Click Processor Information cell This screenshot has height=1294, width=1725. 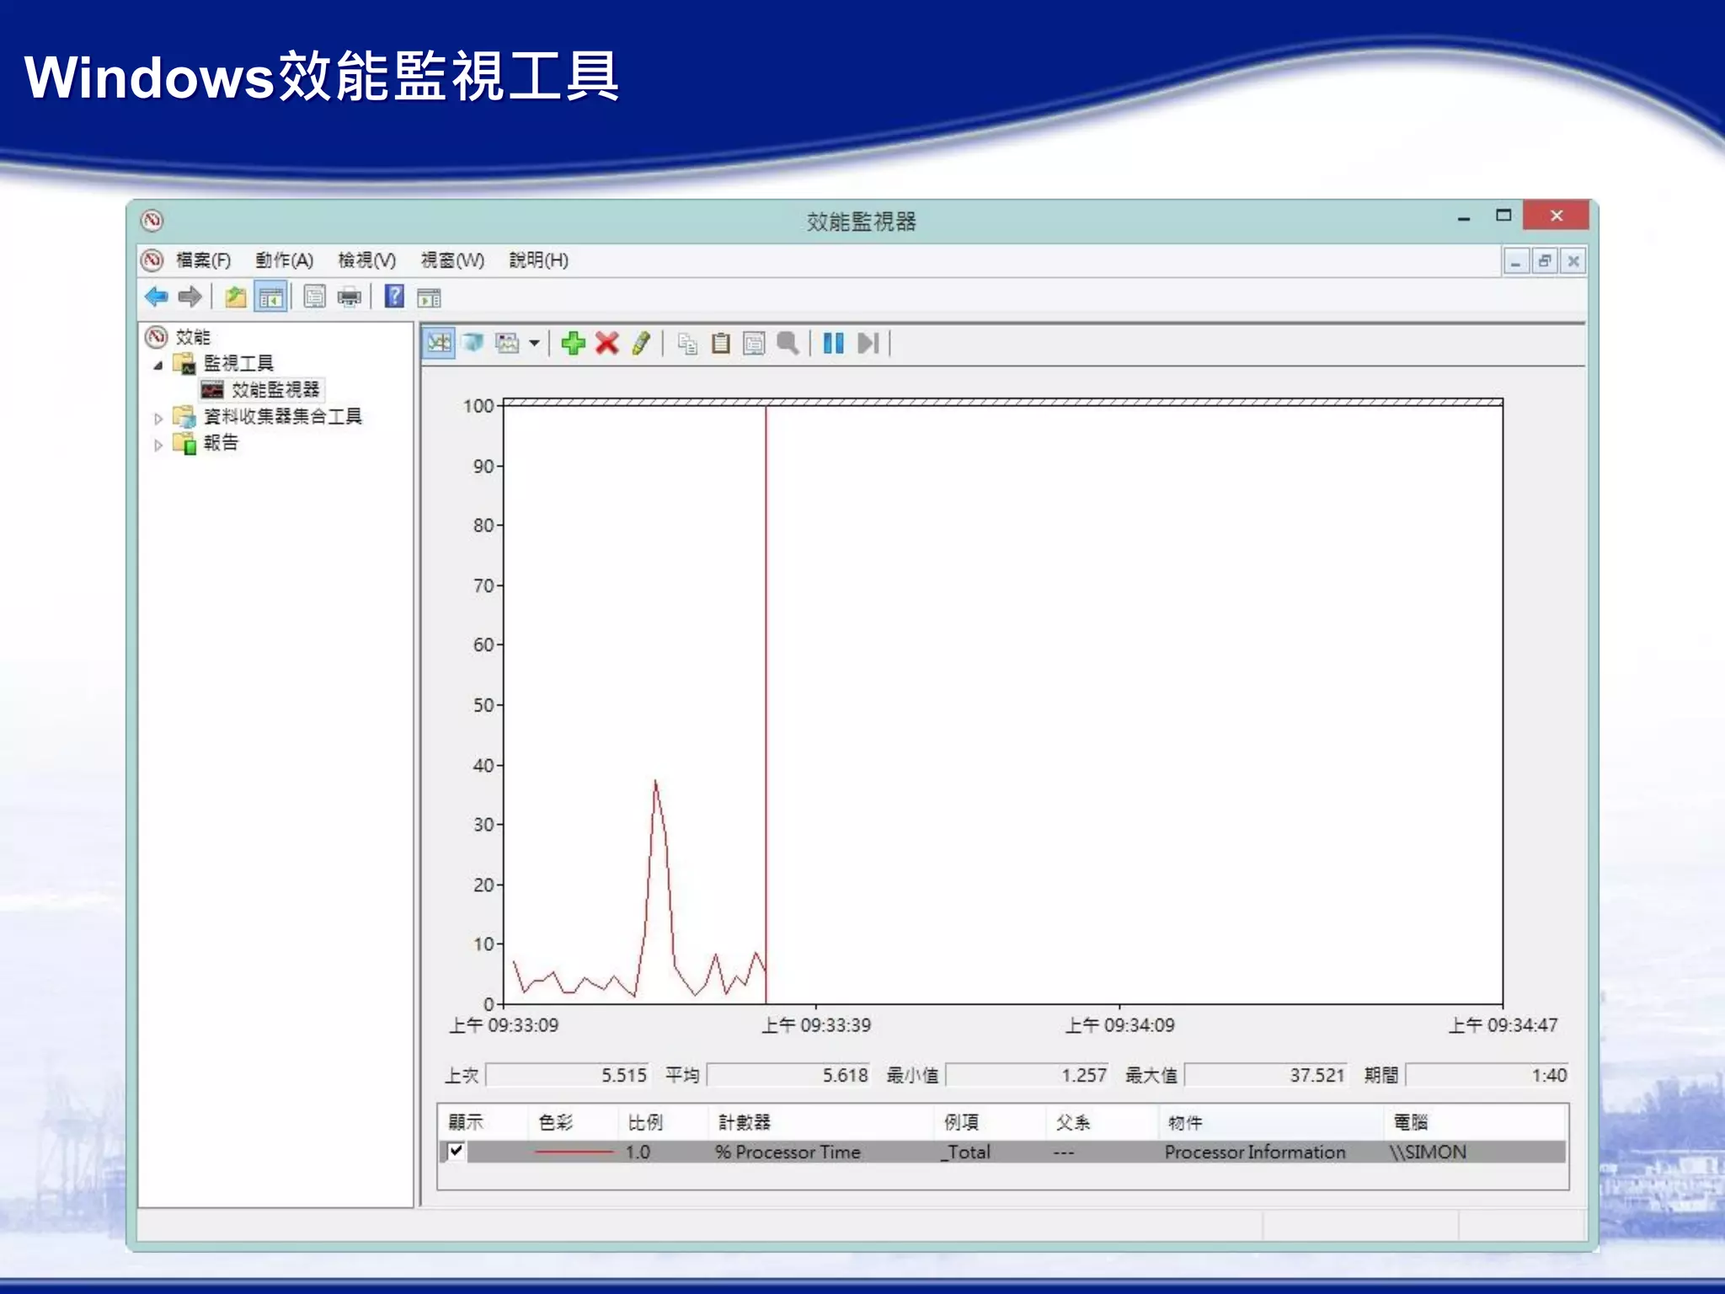point(1255,1152)
